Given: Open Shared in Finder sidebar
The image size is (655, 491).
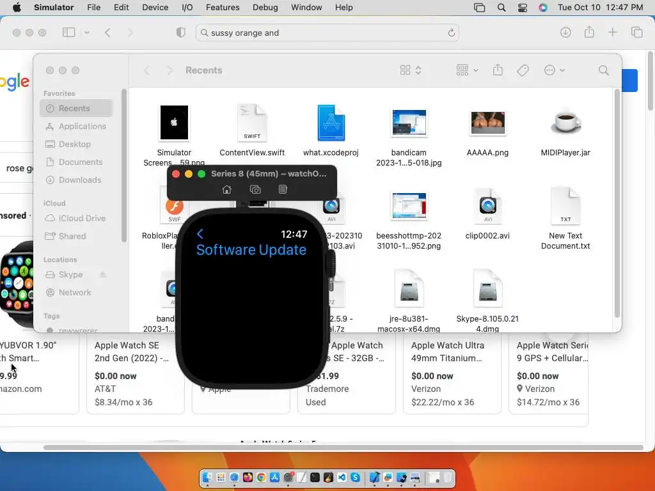Looking at the screenshot, I should 77,236.
